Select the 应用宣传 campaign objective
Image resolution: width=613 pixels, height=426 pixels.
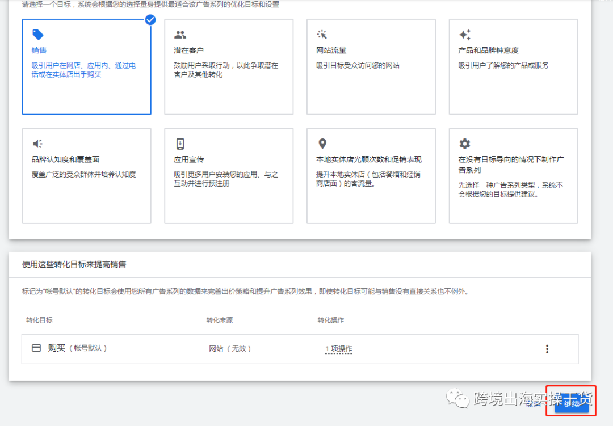229,175
